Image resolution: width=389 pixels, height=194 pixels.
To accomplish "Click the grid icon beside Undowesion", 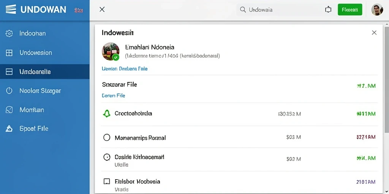I will pyautogui.click(x=9, y=53).
